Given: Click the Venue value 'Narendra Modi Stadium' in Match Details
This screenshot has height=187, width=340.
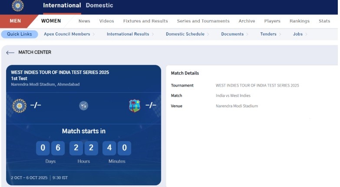Looking at the screenshot, I should pos(237,106).
